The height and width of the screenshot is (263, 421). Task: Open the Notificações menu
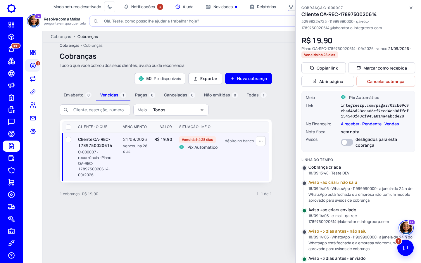143,7
